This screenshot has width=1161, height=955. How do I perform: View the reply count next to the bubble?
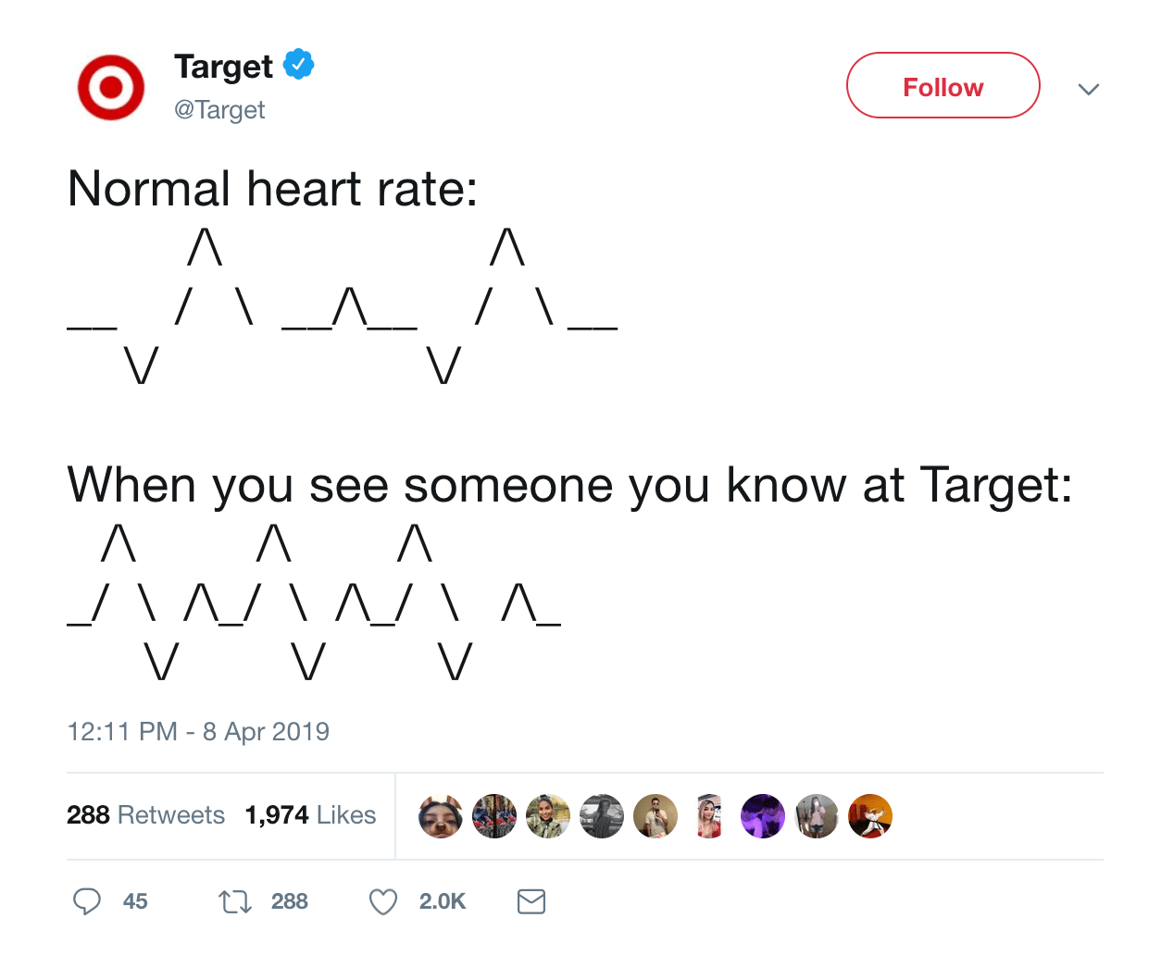click(135, 901)
